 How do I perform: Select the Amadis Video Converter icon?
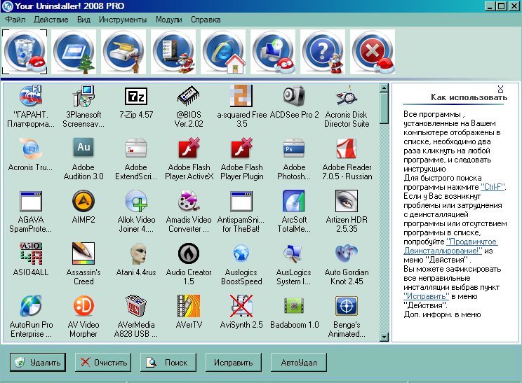click(189, 201)
